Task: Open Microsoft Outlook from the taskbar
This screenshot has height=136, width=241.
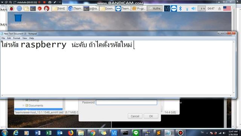Action: (x=59, y=133)
